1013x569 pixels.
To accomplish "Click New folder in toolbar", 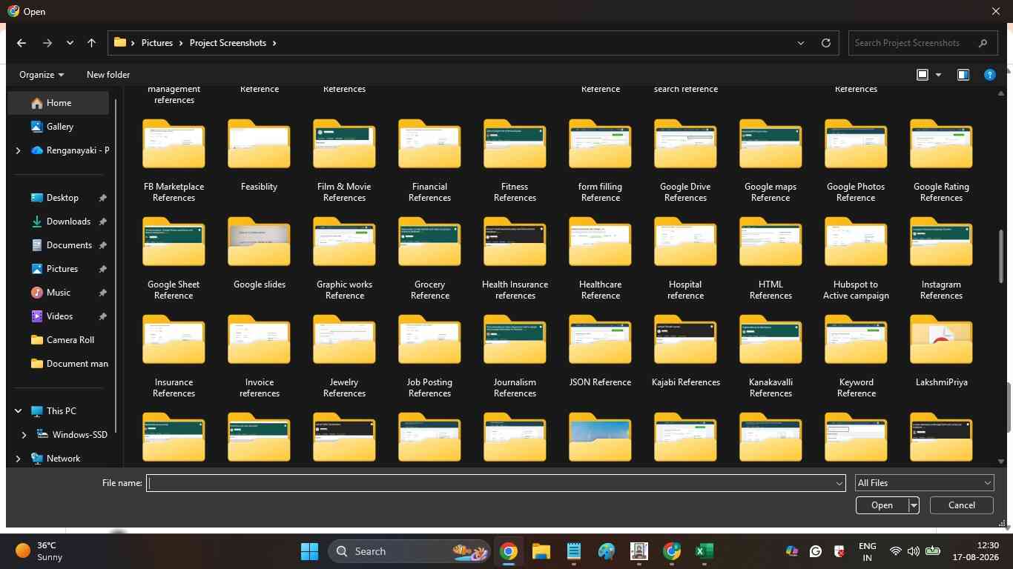I will coord(108,75).
